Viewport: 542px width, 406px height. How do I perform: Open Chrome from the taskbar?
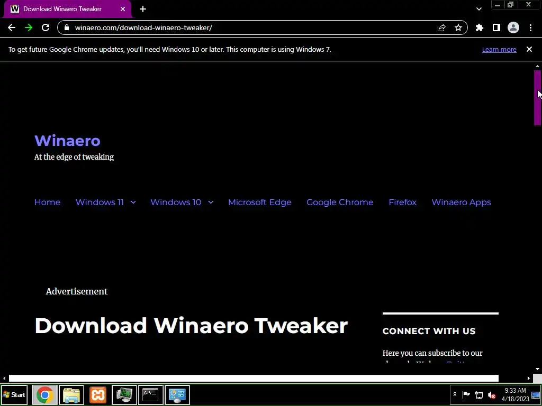tap(44, 394)
